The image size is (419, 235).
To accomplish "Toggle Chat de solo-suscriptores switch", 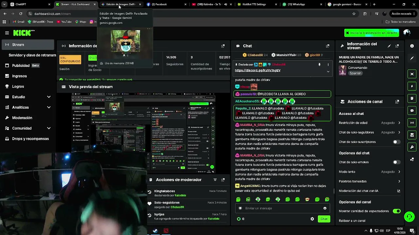I will pyautogui.click(x=396, y=142).
